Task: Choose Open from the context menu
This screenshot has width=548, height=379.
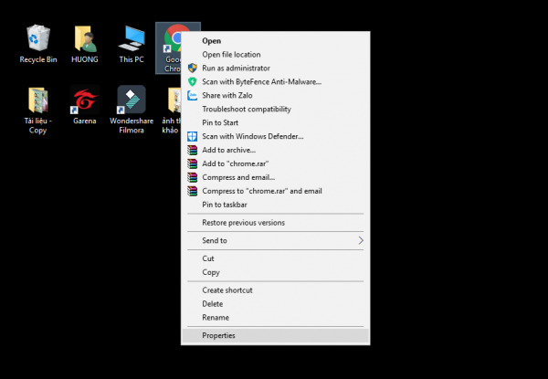Action: [276, 41]
